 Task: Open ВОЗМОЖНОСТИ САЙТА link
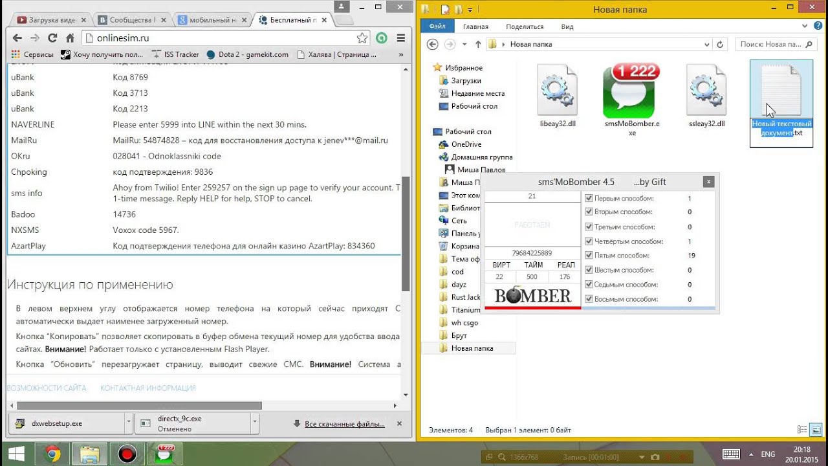click(x=46, y=388)
